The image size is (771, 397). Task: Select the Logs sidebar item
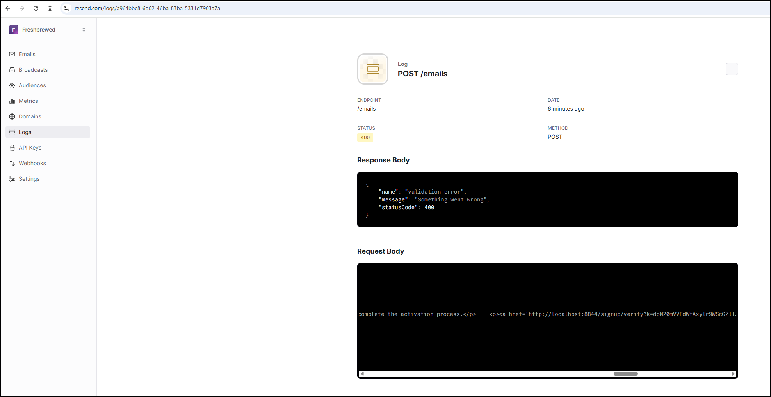[x=48, y=132]
